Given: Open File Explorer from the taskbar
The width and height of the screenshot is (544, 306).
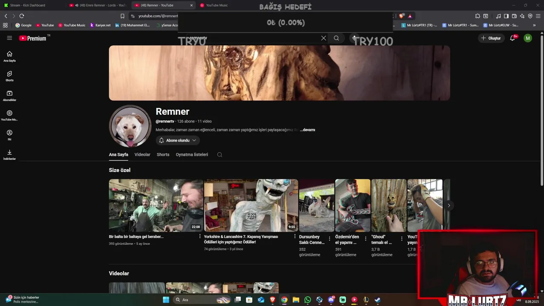Looking at the screenshot, I should (x=296, y=300).
